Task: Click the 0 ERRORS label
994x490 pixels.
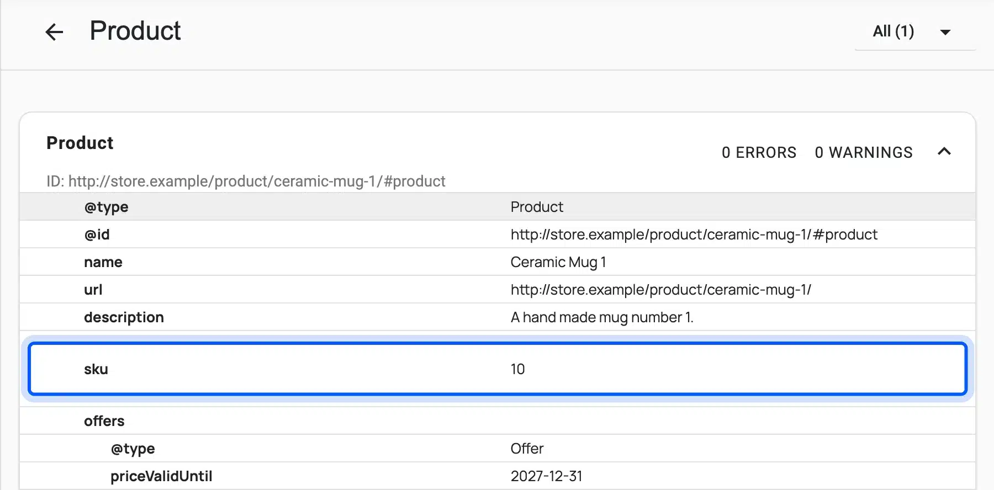Action: coord(759,152)
